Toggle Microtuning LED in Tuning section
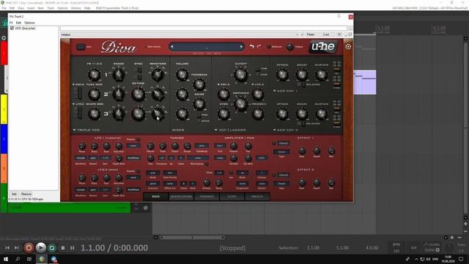 (x=207, y=164)
